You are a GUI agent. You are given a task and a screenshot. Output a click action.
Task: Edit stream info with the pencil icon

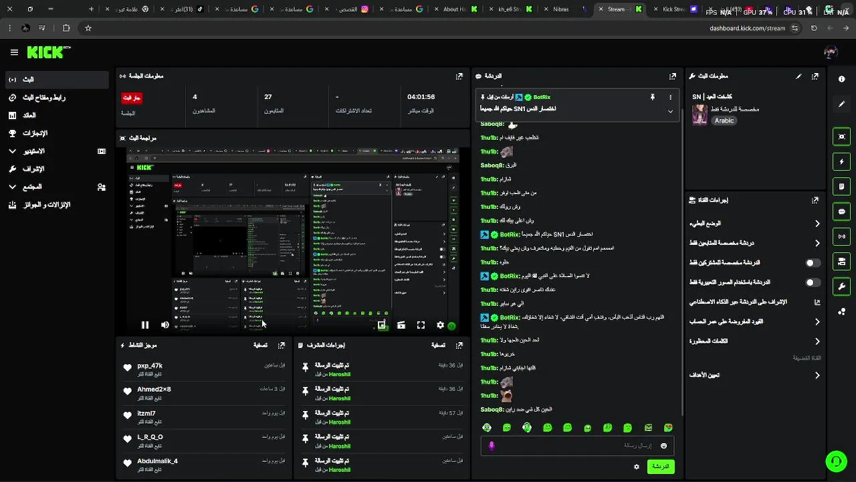(798, 76)
